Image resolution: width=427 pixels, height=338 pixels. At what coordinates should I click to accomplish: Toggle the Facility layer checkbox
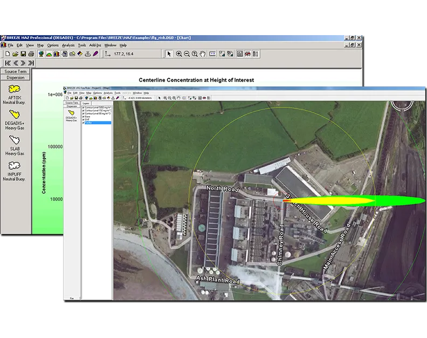click(84, 123)
